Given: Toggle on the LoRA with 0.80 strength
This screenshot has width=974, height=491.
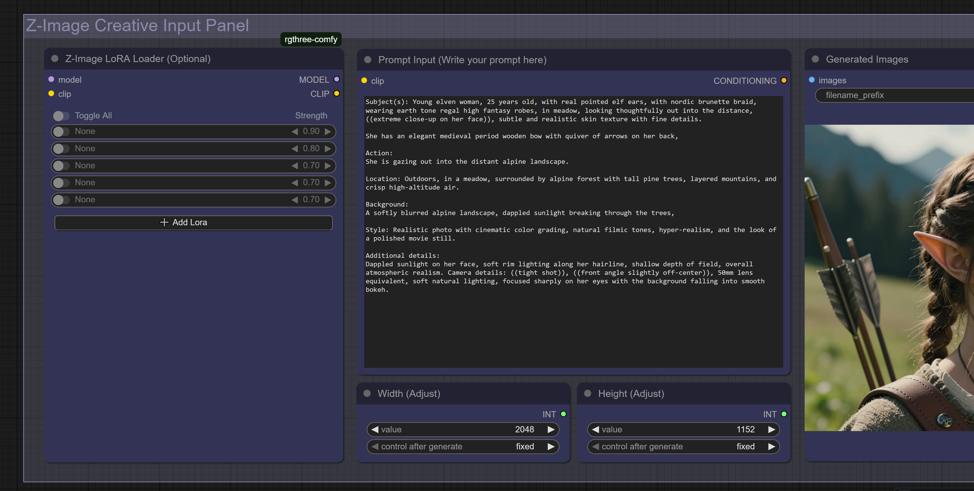Looking at the screenshot, I should coord(61,148).
